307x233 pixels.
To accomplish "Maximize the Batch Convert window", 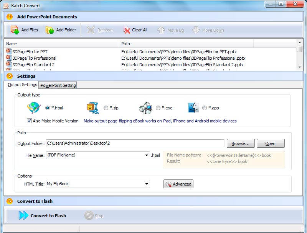I will click(x=281, y=4).
